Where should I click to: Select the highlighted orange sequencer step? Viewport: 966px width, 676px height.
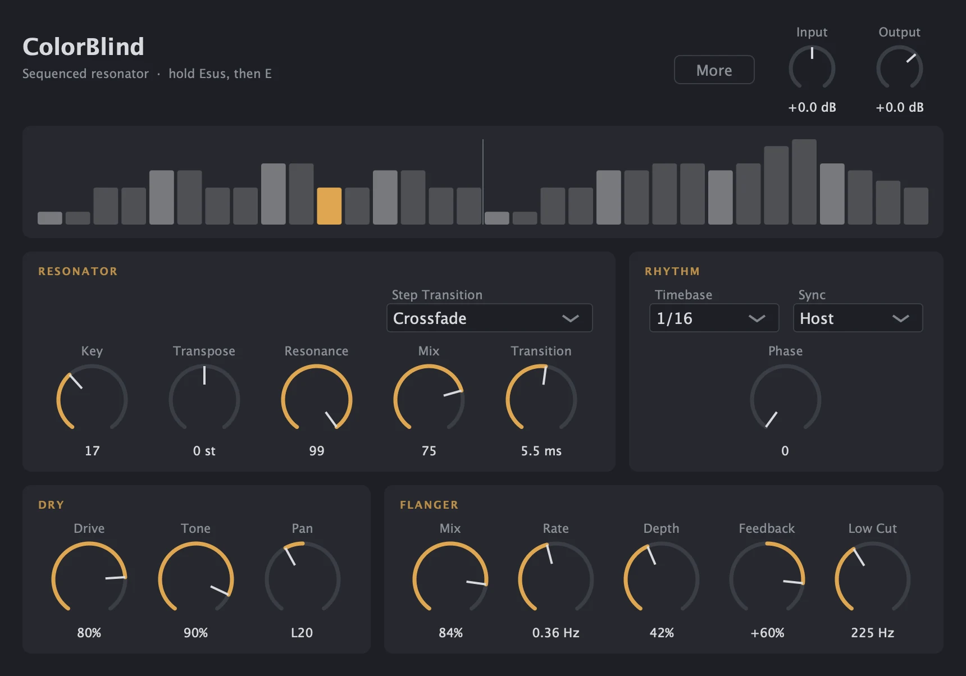click(329, 206)
